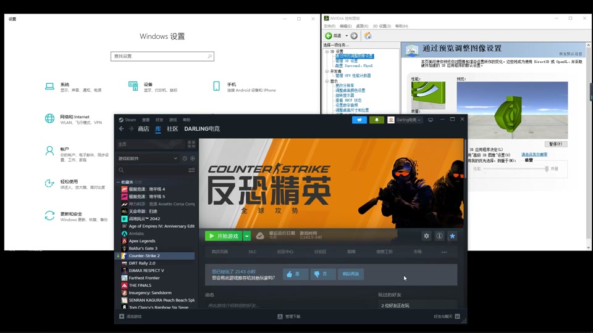Collapse the 3D settings tree node

327,51
